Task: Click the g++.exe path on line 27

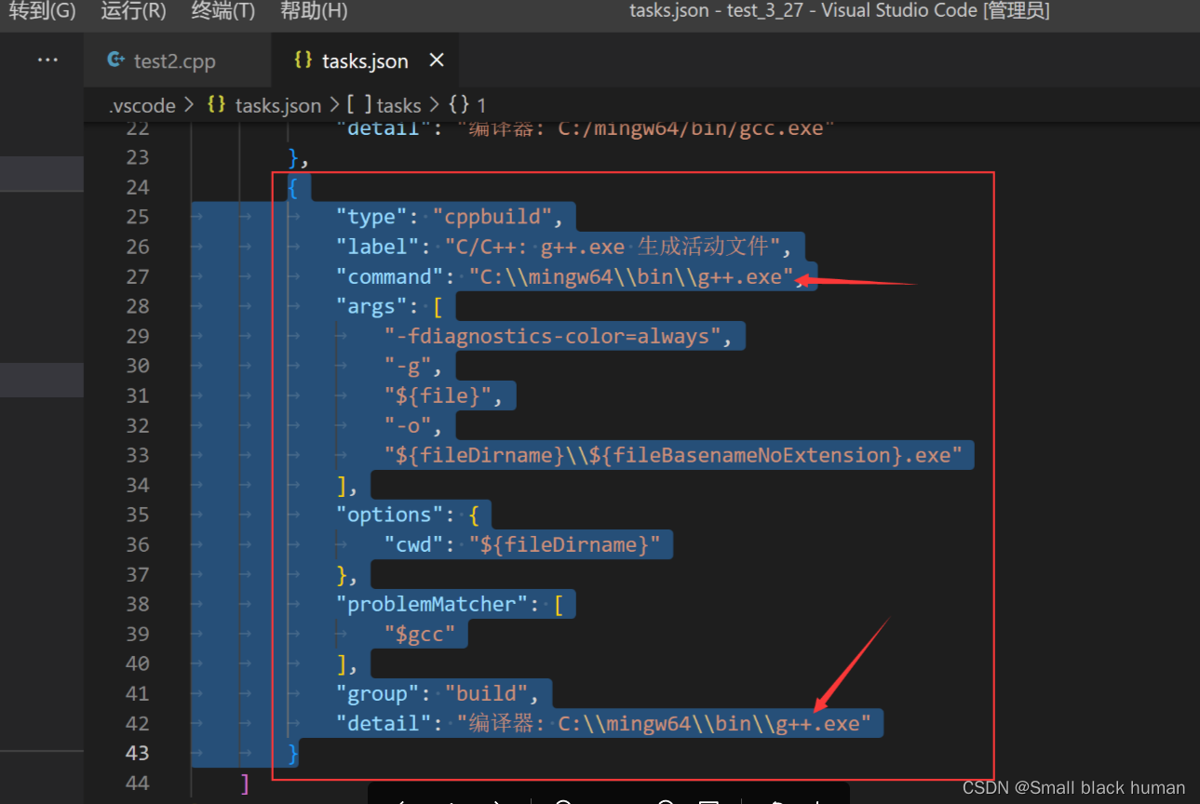Action: point(631,276)
